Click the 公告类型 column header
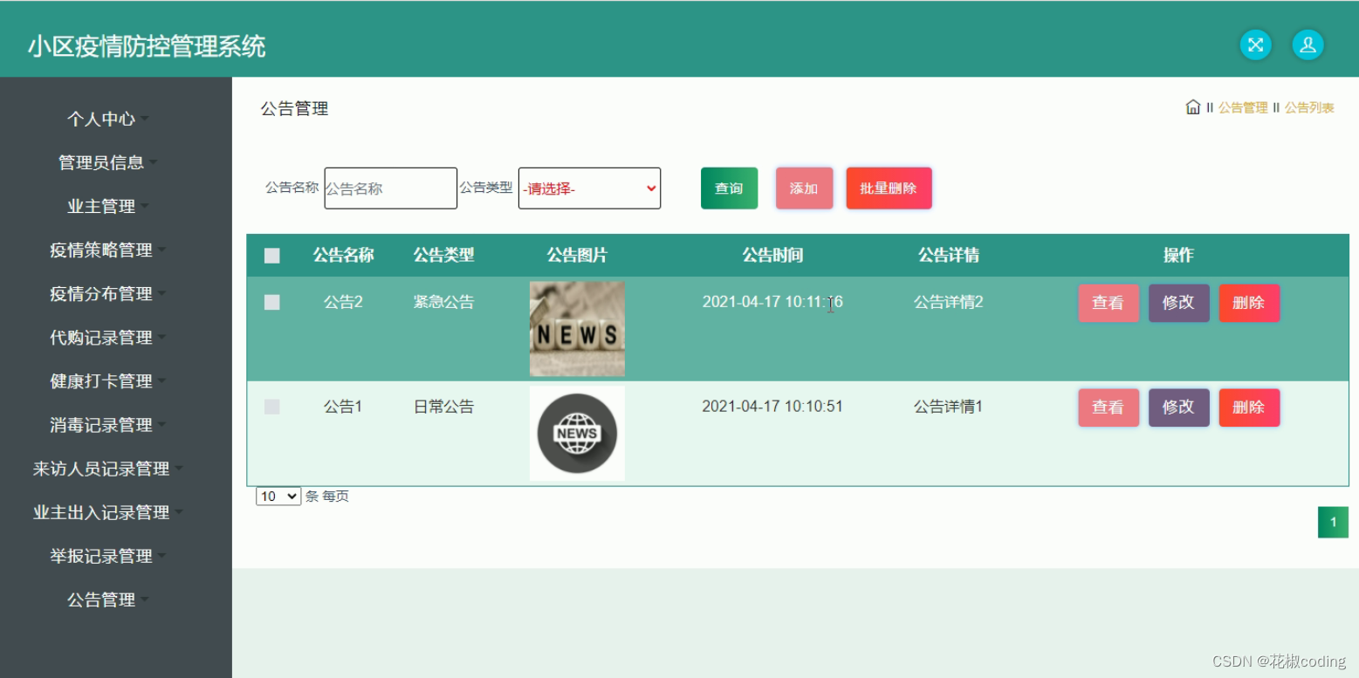The width and height of the screenshot is (1359, 678). (x=443, y=256)
